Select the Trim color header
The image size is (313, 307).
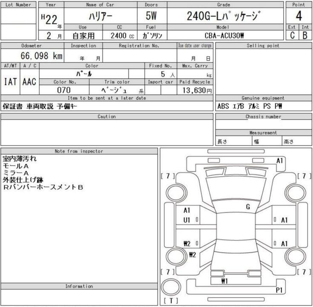117,82
